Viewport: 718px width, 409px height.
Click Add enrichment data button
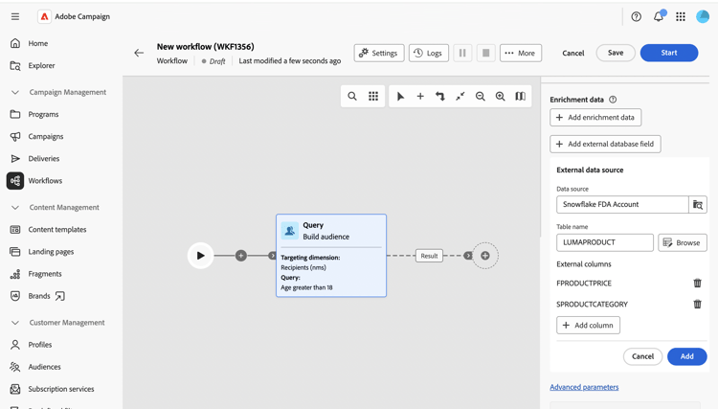(x=595, y=117)
